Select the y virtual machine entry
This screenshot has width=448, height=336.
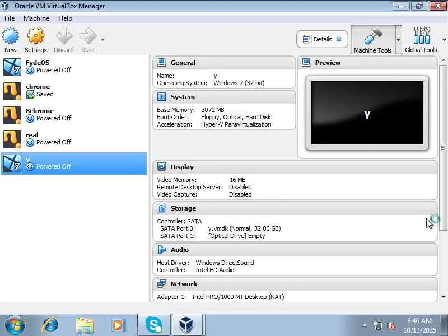74,164
